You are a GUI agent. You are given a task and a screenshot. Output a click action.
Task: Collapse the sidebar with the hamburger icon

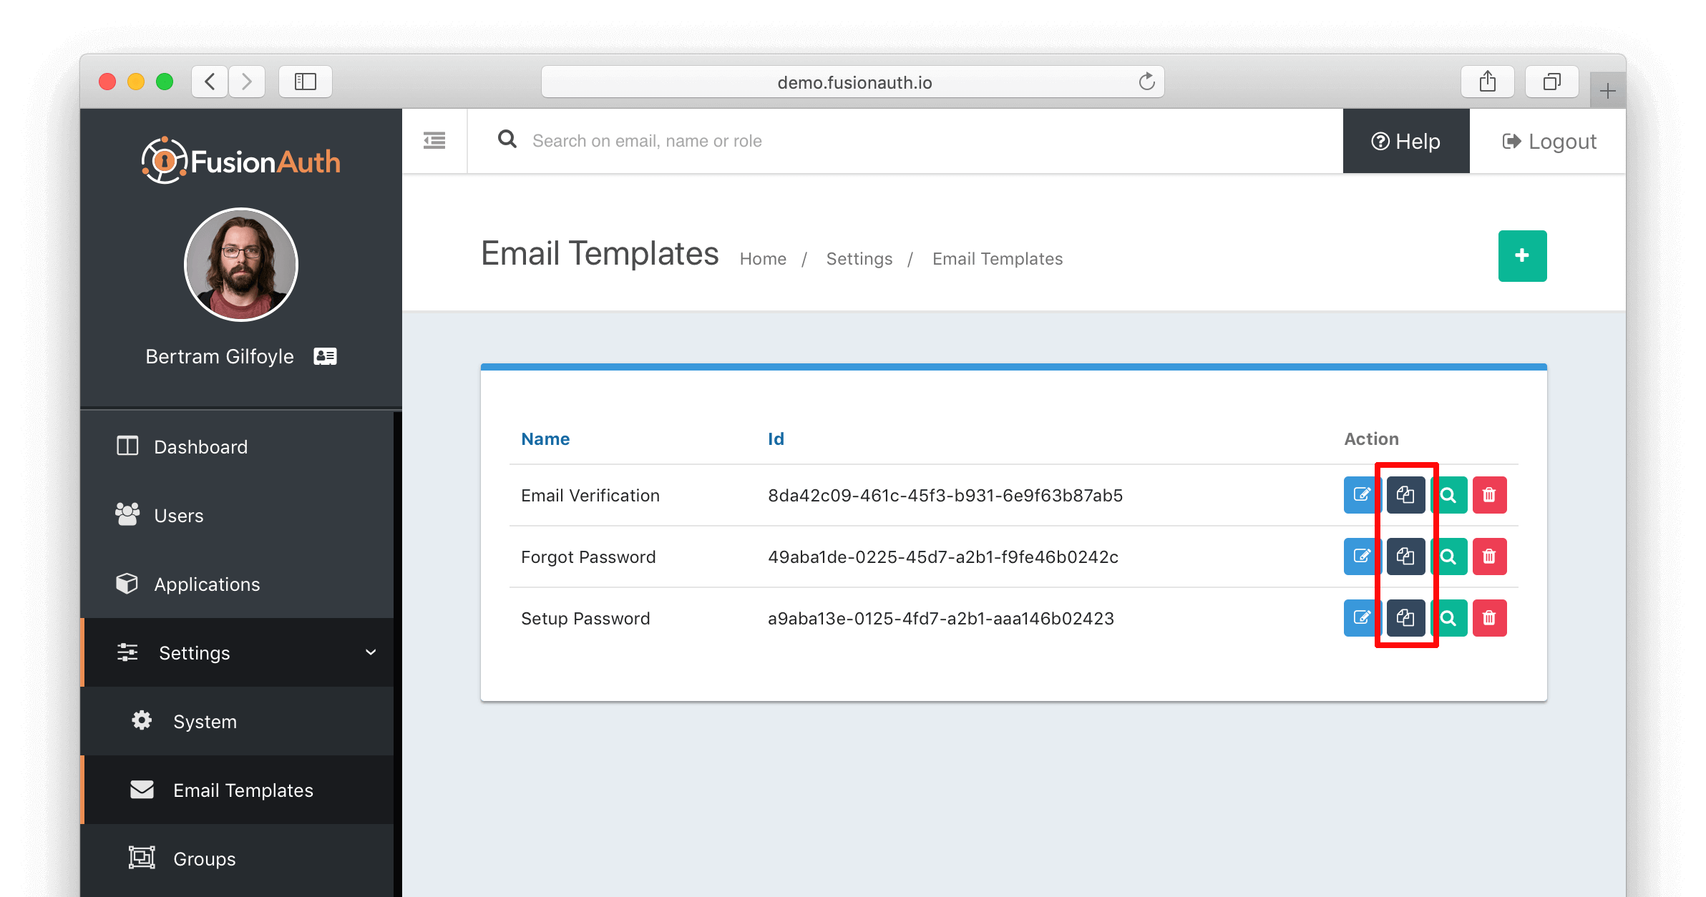[x=434, y=140]
